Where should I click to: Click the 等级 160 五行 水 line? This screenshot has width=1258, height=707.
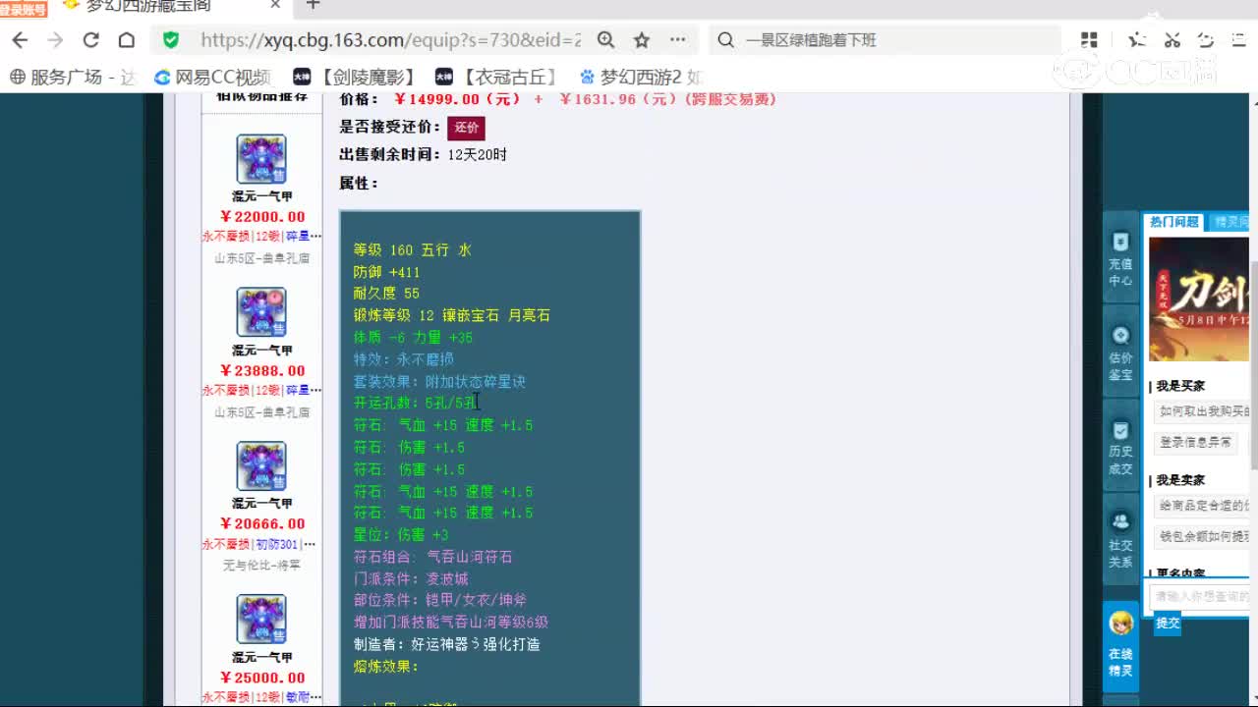click(413, 250)
